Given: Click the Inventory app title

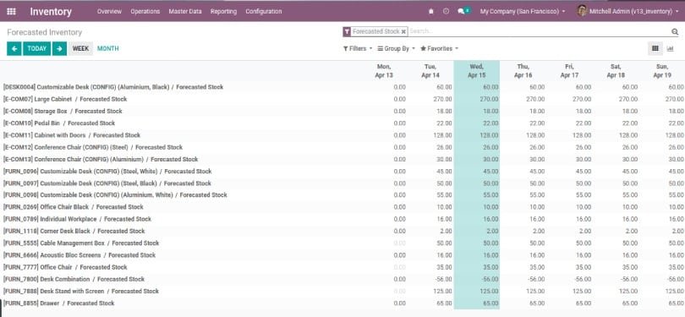Looking at the screenshot, I should (x=51, y=12).
